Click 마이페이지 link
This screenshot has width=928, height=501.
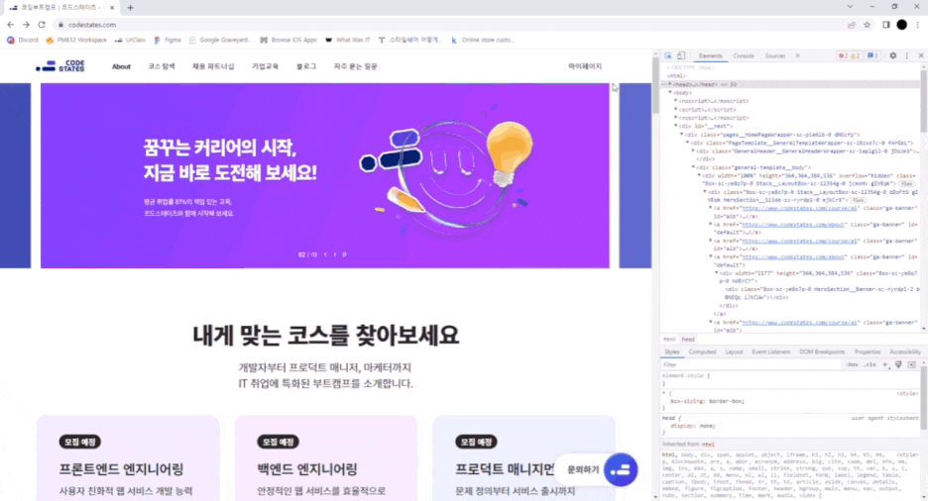[x=585, y=66]
